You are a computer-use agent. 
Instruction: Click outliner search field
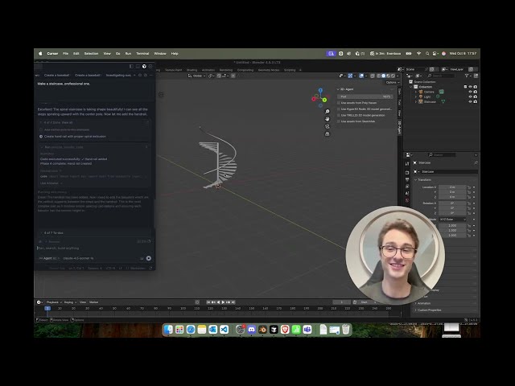pyautogui.click(x=442, y=76)
